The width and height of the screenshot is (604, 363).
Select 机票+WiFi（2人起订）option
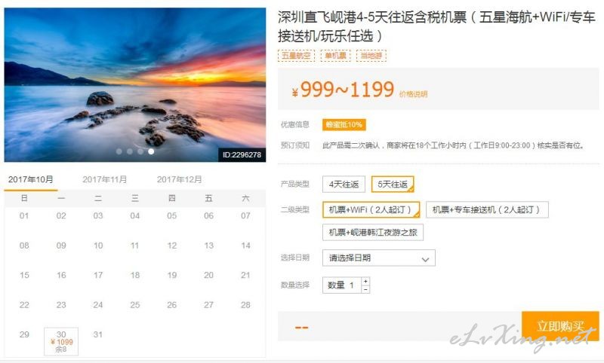click(371, 209)
